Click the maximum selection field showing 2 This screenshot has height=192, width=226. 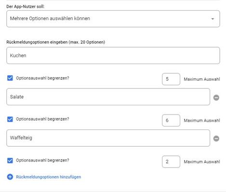pyautogui.click(x=171, y=162)
